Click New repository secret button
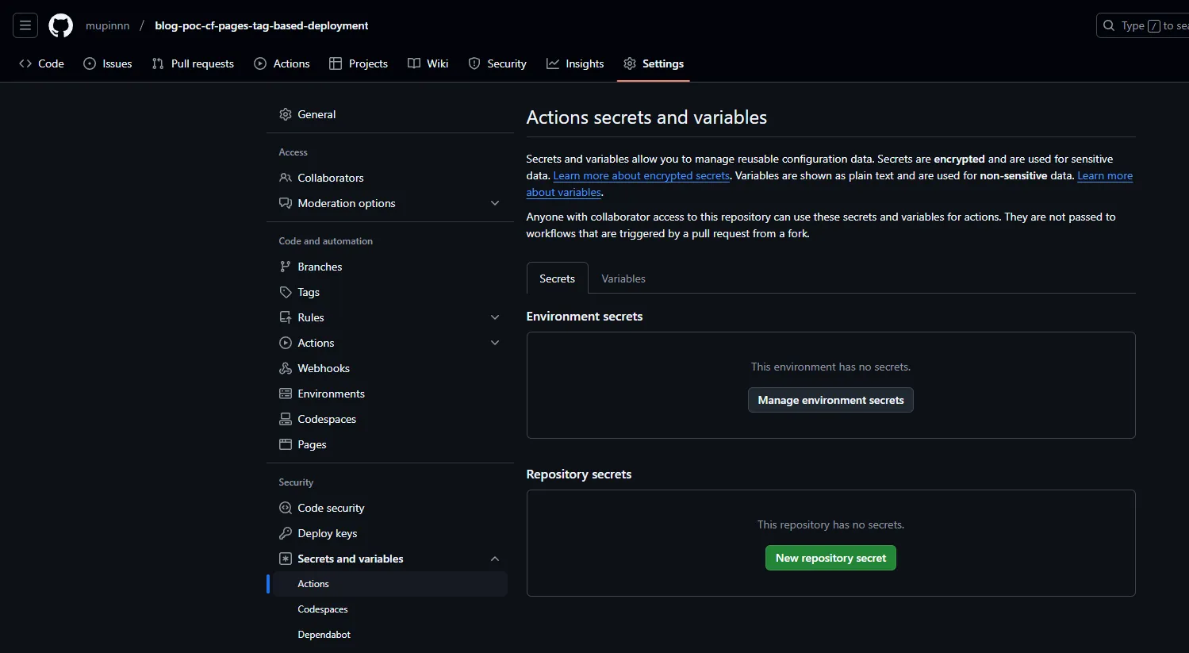The image size is (1189, 653). click(x=830, y=558)
